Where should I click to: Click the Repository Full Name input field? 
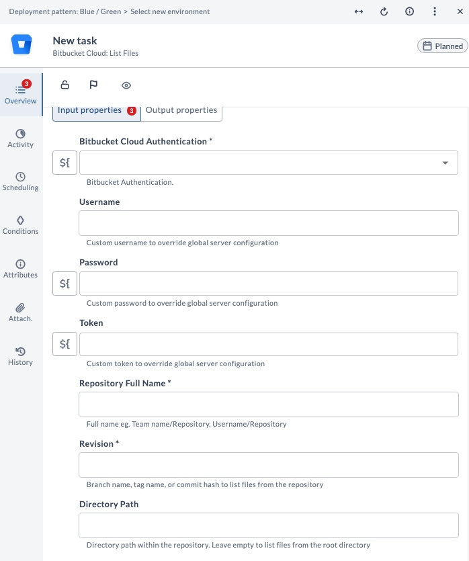(269, 404)
